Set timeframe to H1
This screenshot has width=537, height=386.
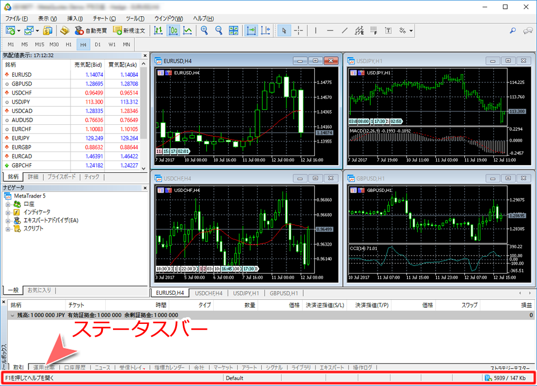[x=68, y=45]
